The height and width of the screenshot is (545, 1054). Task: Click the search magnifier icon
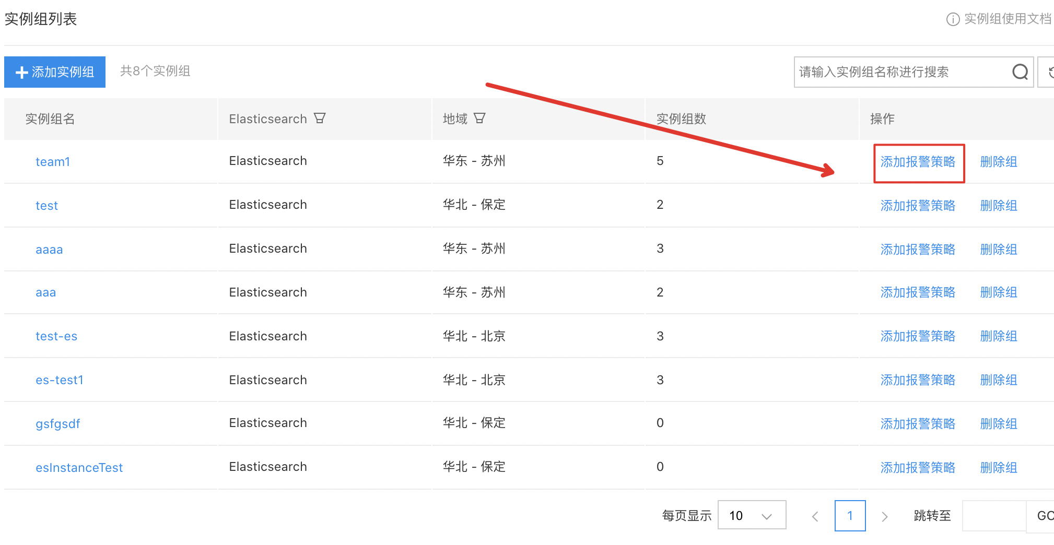pyautogui.click(x=1020, y=72)
